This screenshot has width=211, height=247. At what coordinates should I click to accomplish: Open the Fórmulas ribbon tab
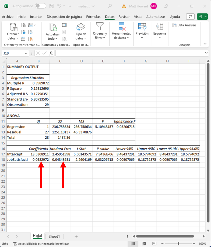[93, 17]
